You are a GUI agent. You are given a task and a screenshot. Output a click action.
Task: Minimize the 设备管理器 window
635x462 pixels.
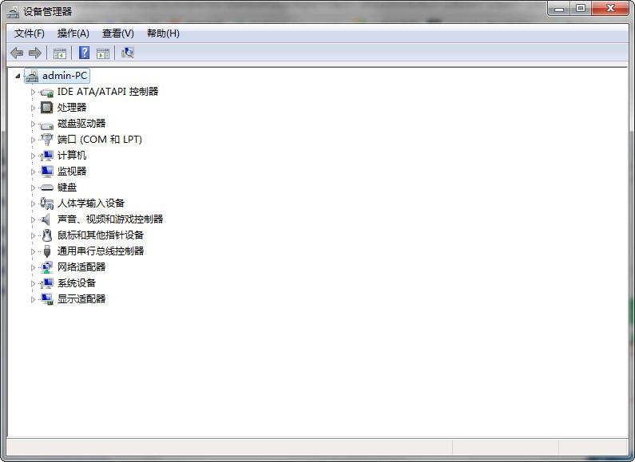pyautogui.click(x=559, y=9)
